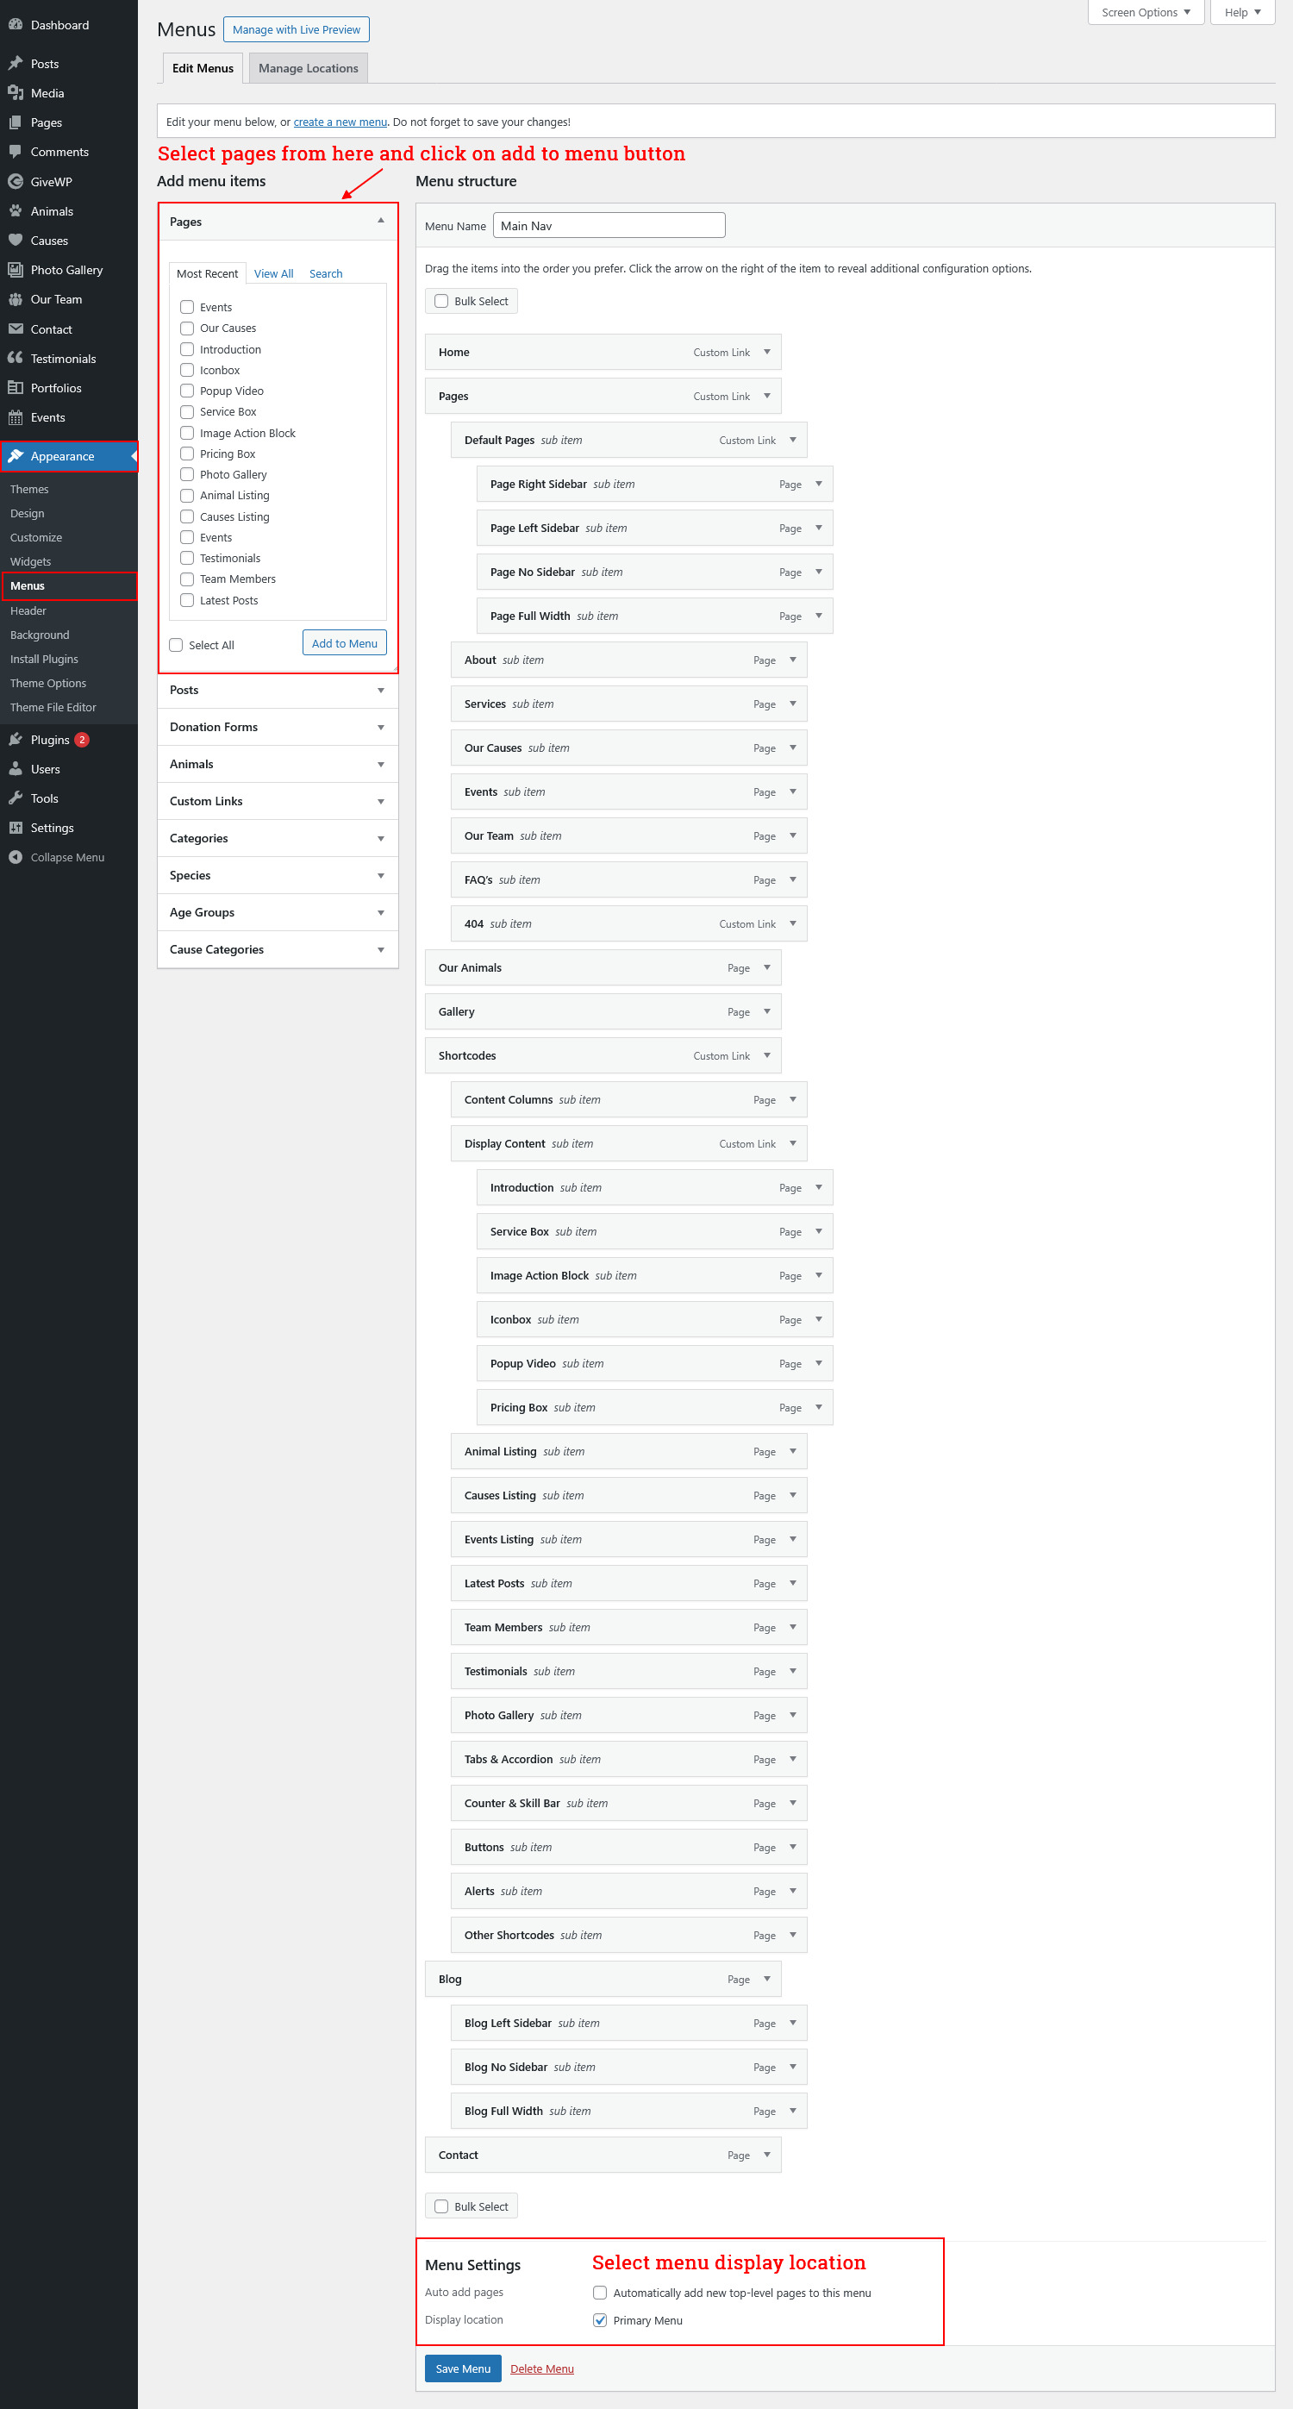Click the Tools wrench icon
The height and width of the screenshot is (2409, 1293).
(x=15, y=798)
